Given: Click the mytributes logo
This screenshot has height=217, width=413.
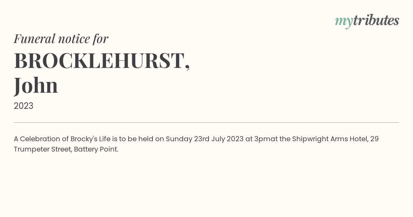Looking at the screenshot, I should tap(367, 21).
